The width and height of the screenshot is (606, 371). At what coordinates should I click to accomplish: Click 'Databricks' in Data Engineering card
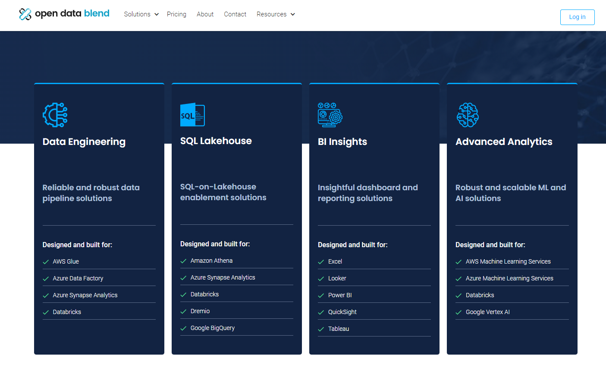[x=67, y=312]
